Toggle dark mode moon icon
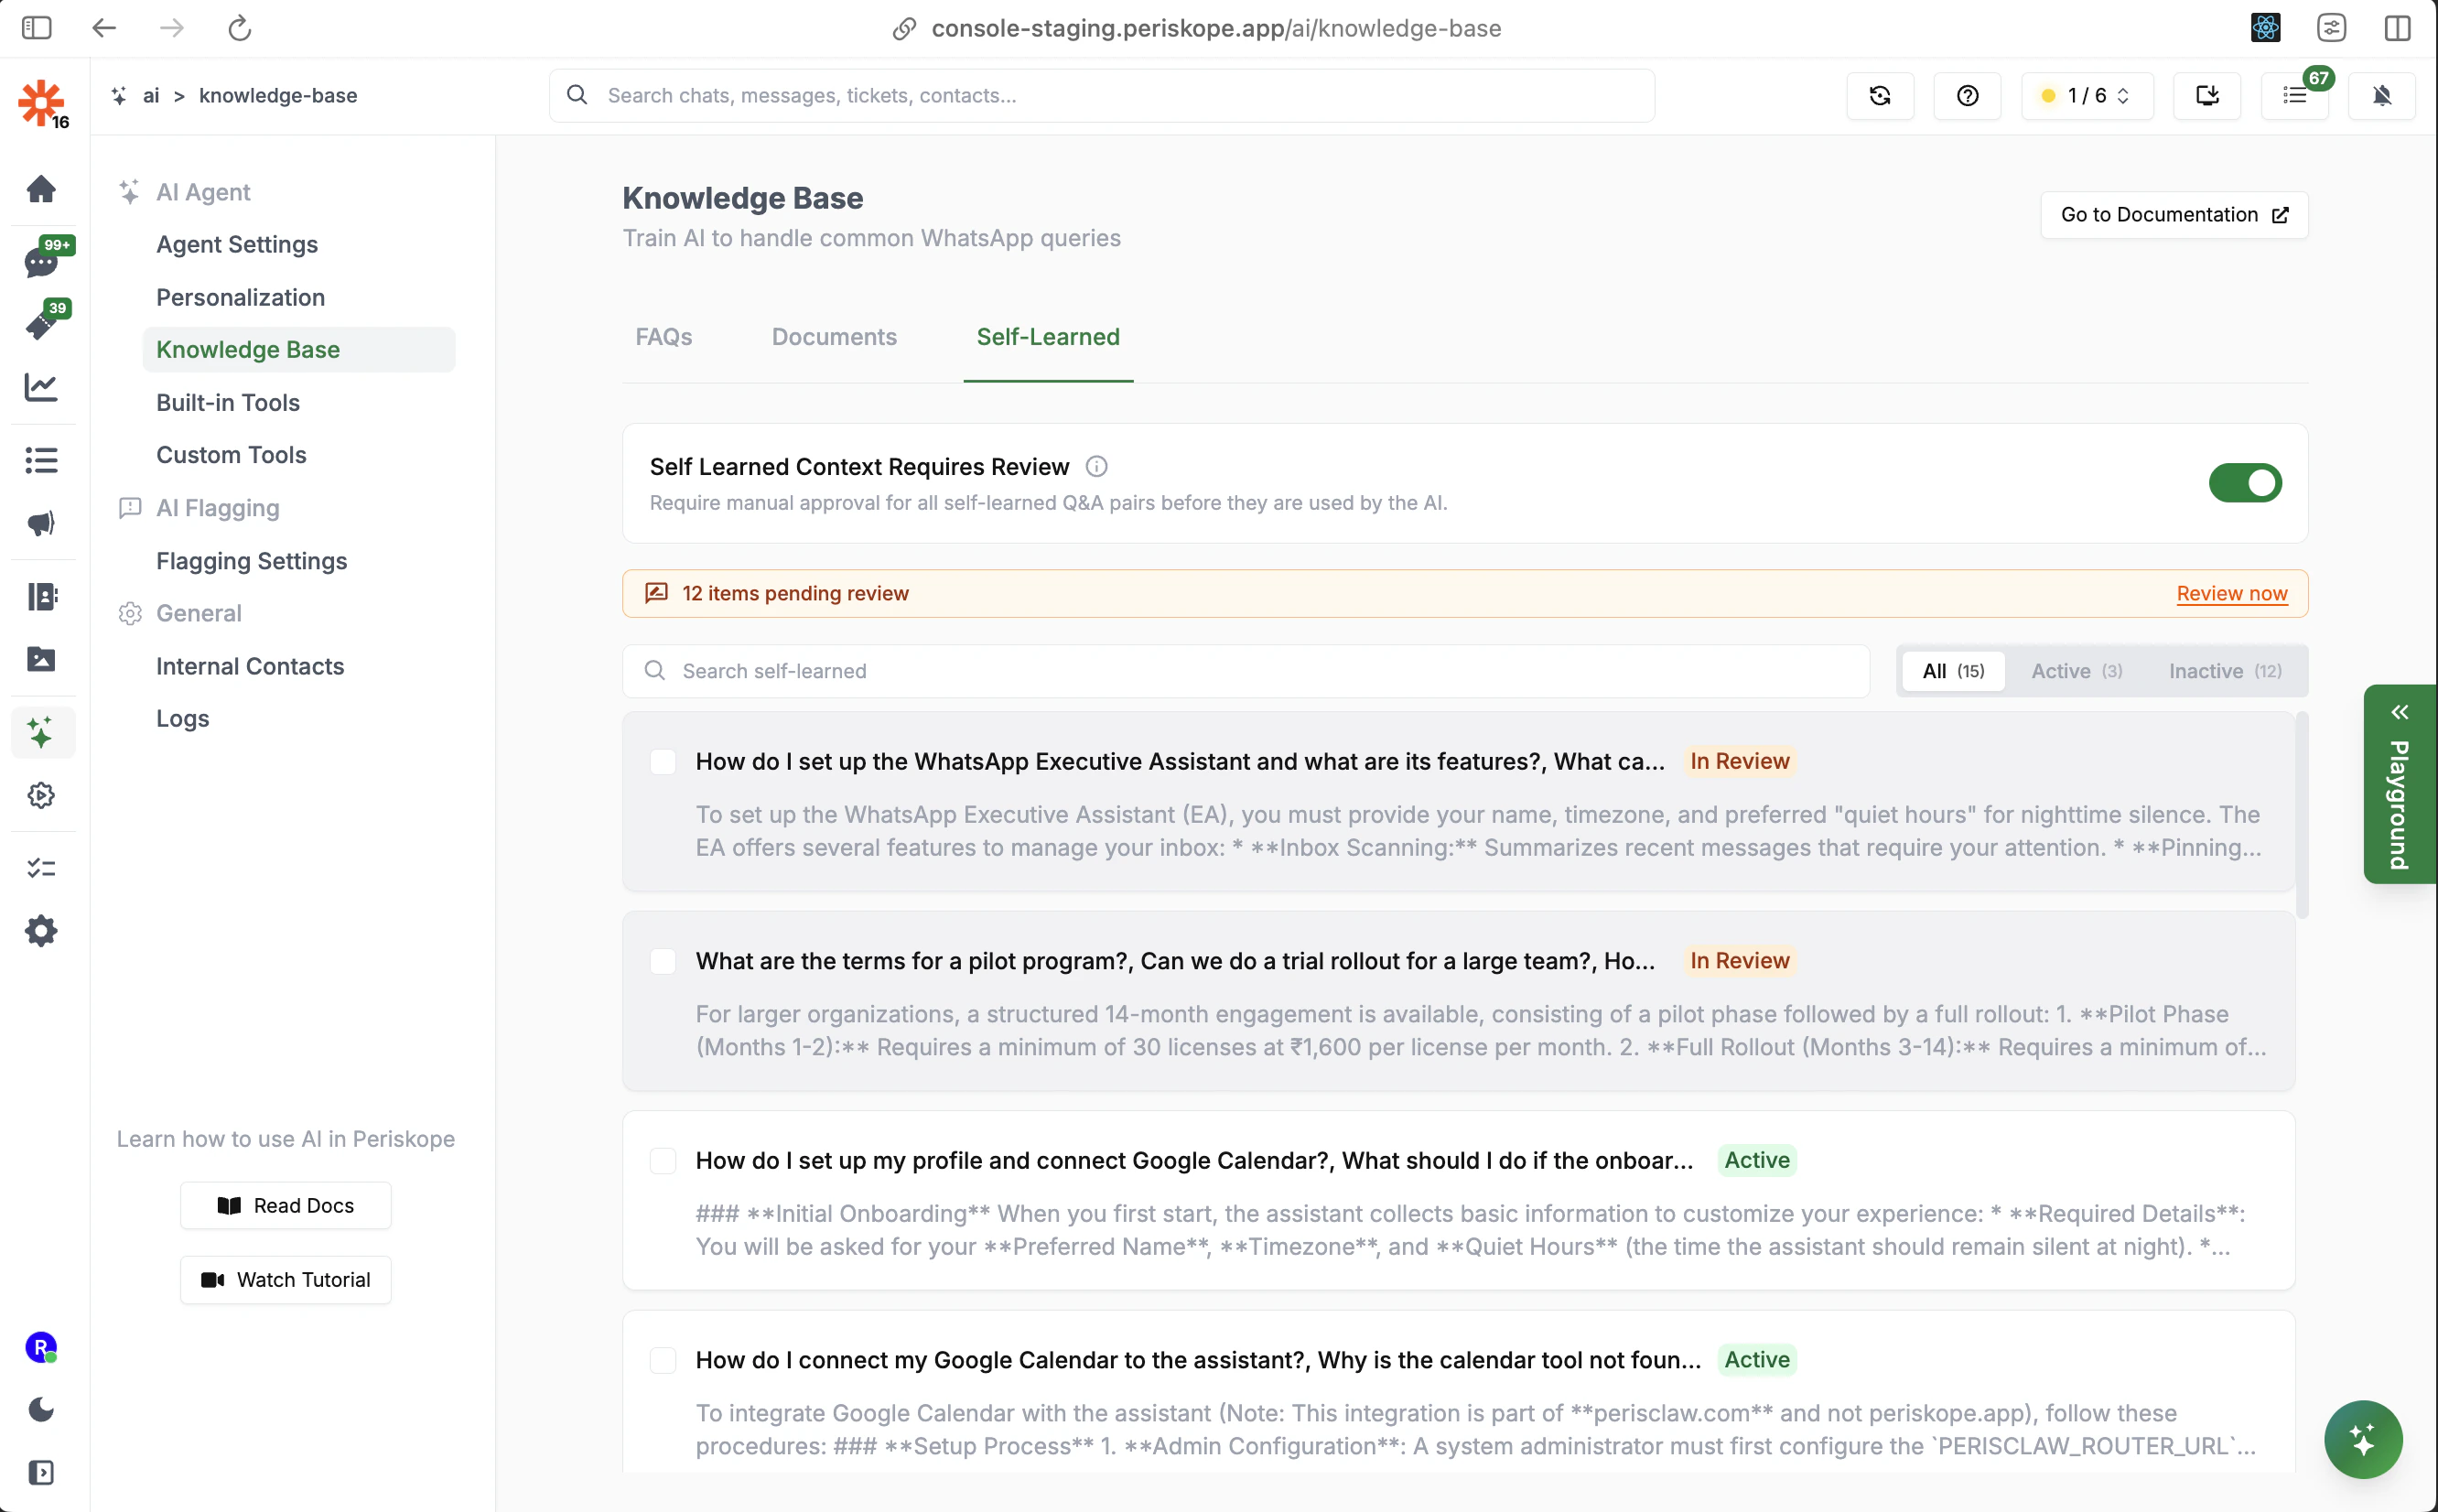 pyautogui.click(x=41, y=1410)
